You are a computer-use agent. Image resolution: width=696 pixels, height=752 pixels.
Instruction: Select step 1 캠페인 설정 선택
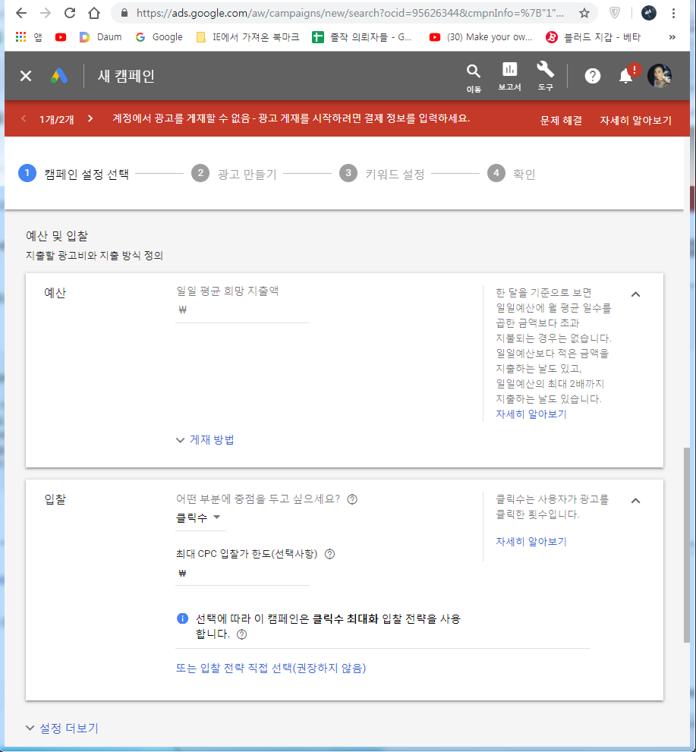[x=74, y=173]
